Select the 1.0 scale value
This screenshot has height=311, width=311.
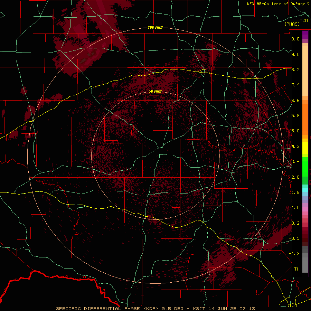pyautogui.click(x=295, y=208)
